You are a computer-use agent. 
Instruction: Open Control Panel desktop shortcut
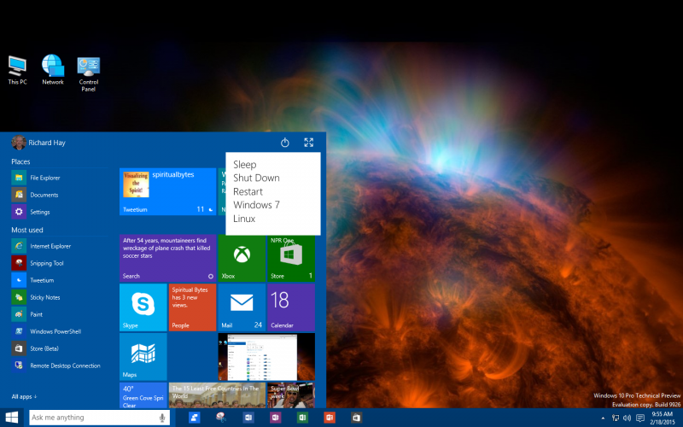89,74
